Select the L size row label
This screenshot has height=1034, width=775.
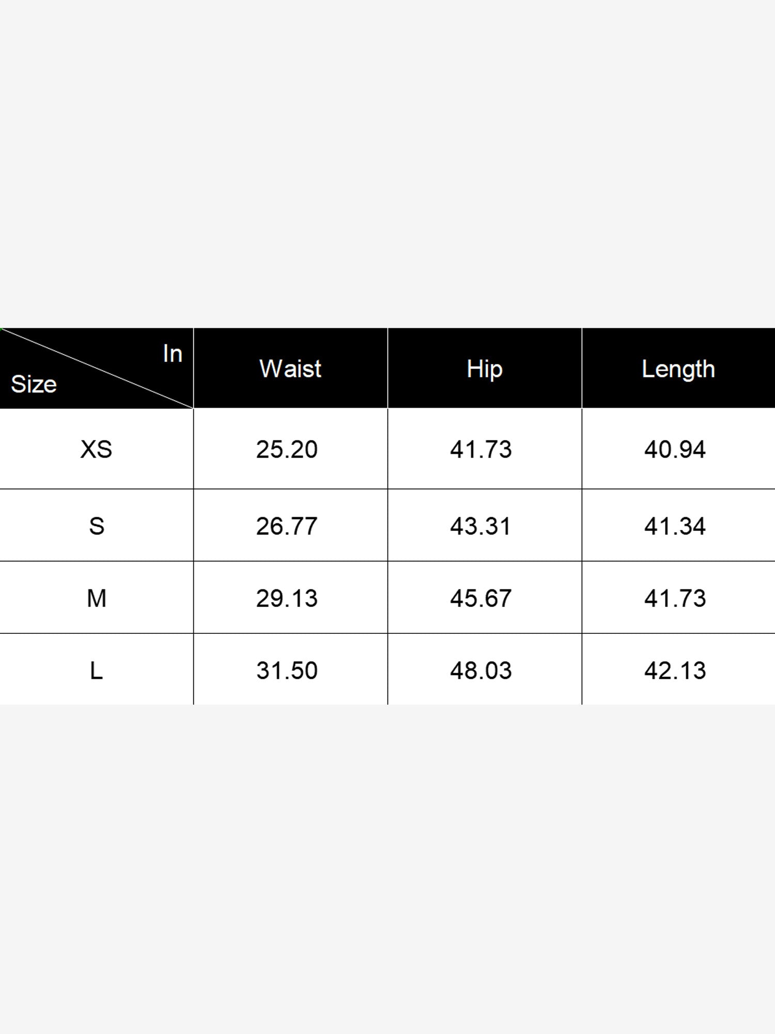97,671
